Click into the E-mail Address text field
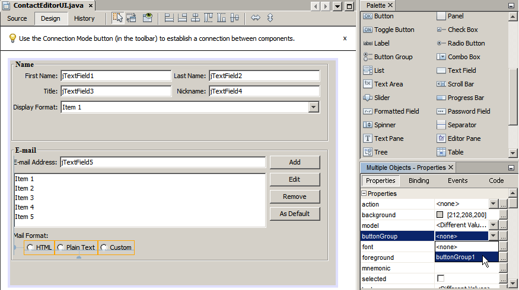This screenshot has height=290, width=519. (x=163, y=162)
